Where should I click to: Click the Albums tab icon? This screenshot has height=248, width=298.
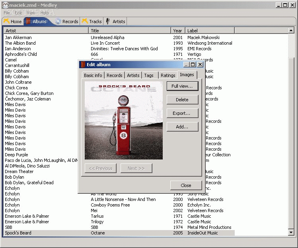28,21
